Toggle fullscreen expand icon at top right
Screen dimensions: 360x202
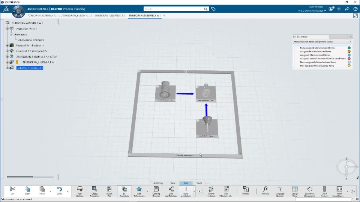click(x=355, y=16)
